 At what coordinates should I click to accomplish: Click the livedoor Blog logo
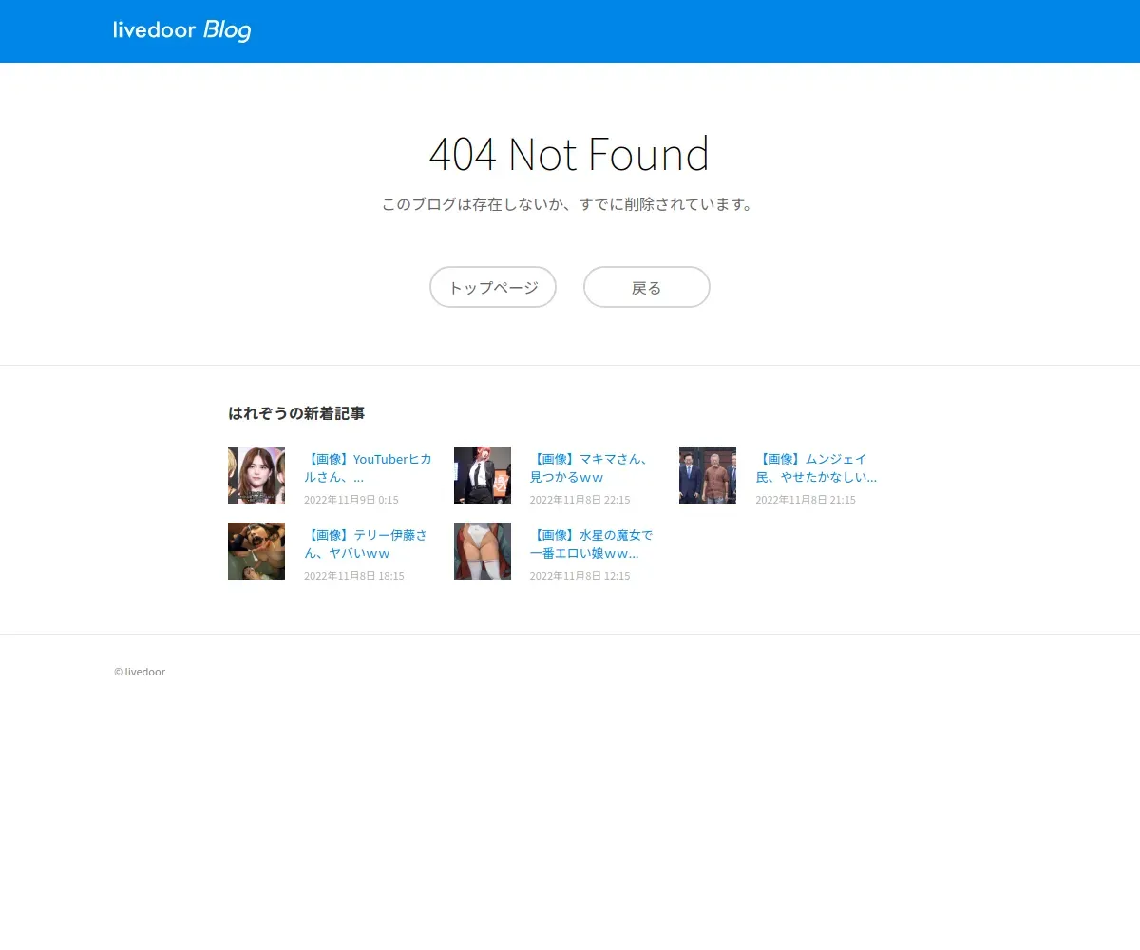tap(181, 30)
